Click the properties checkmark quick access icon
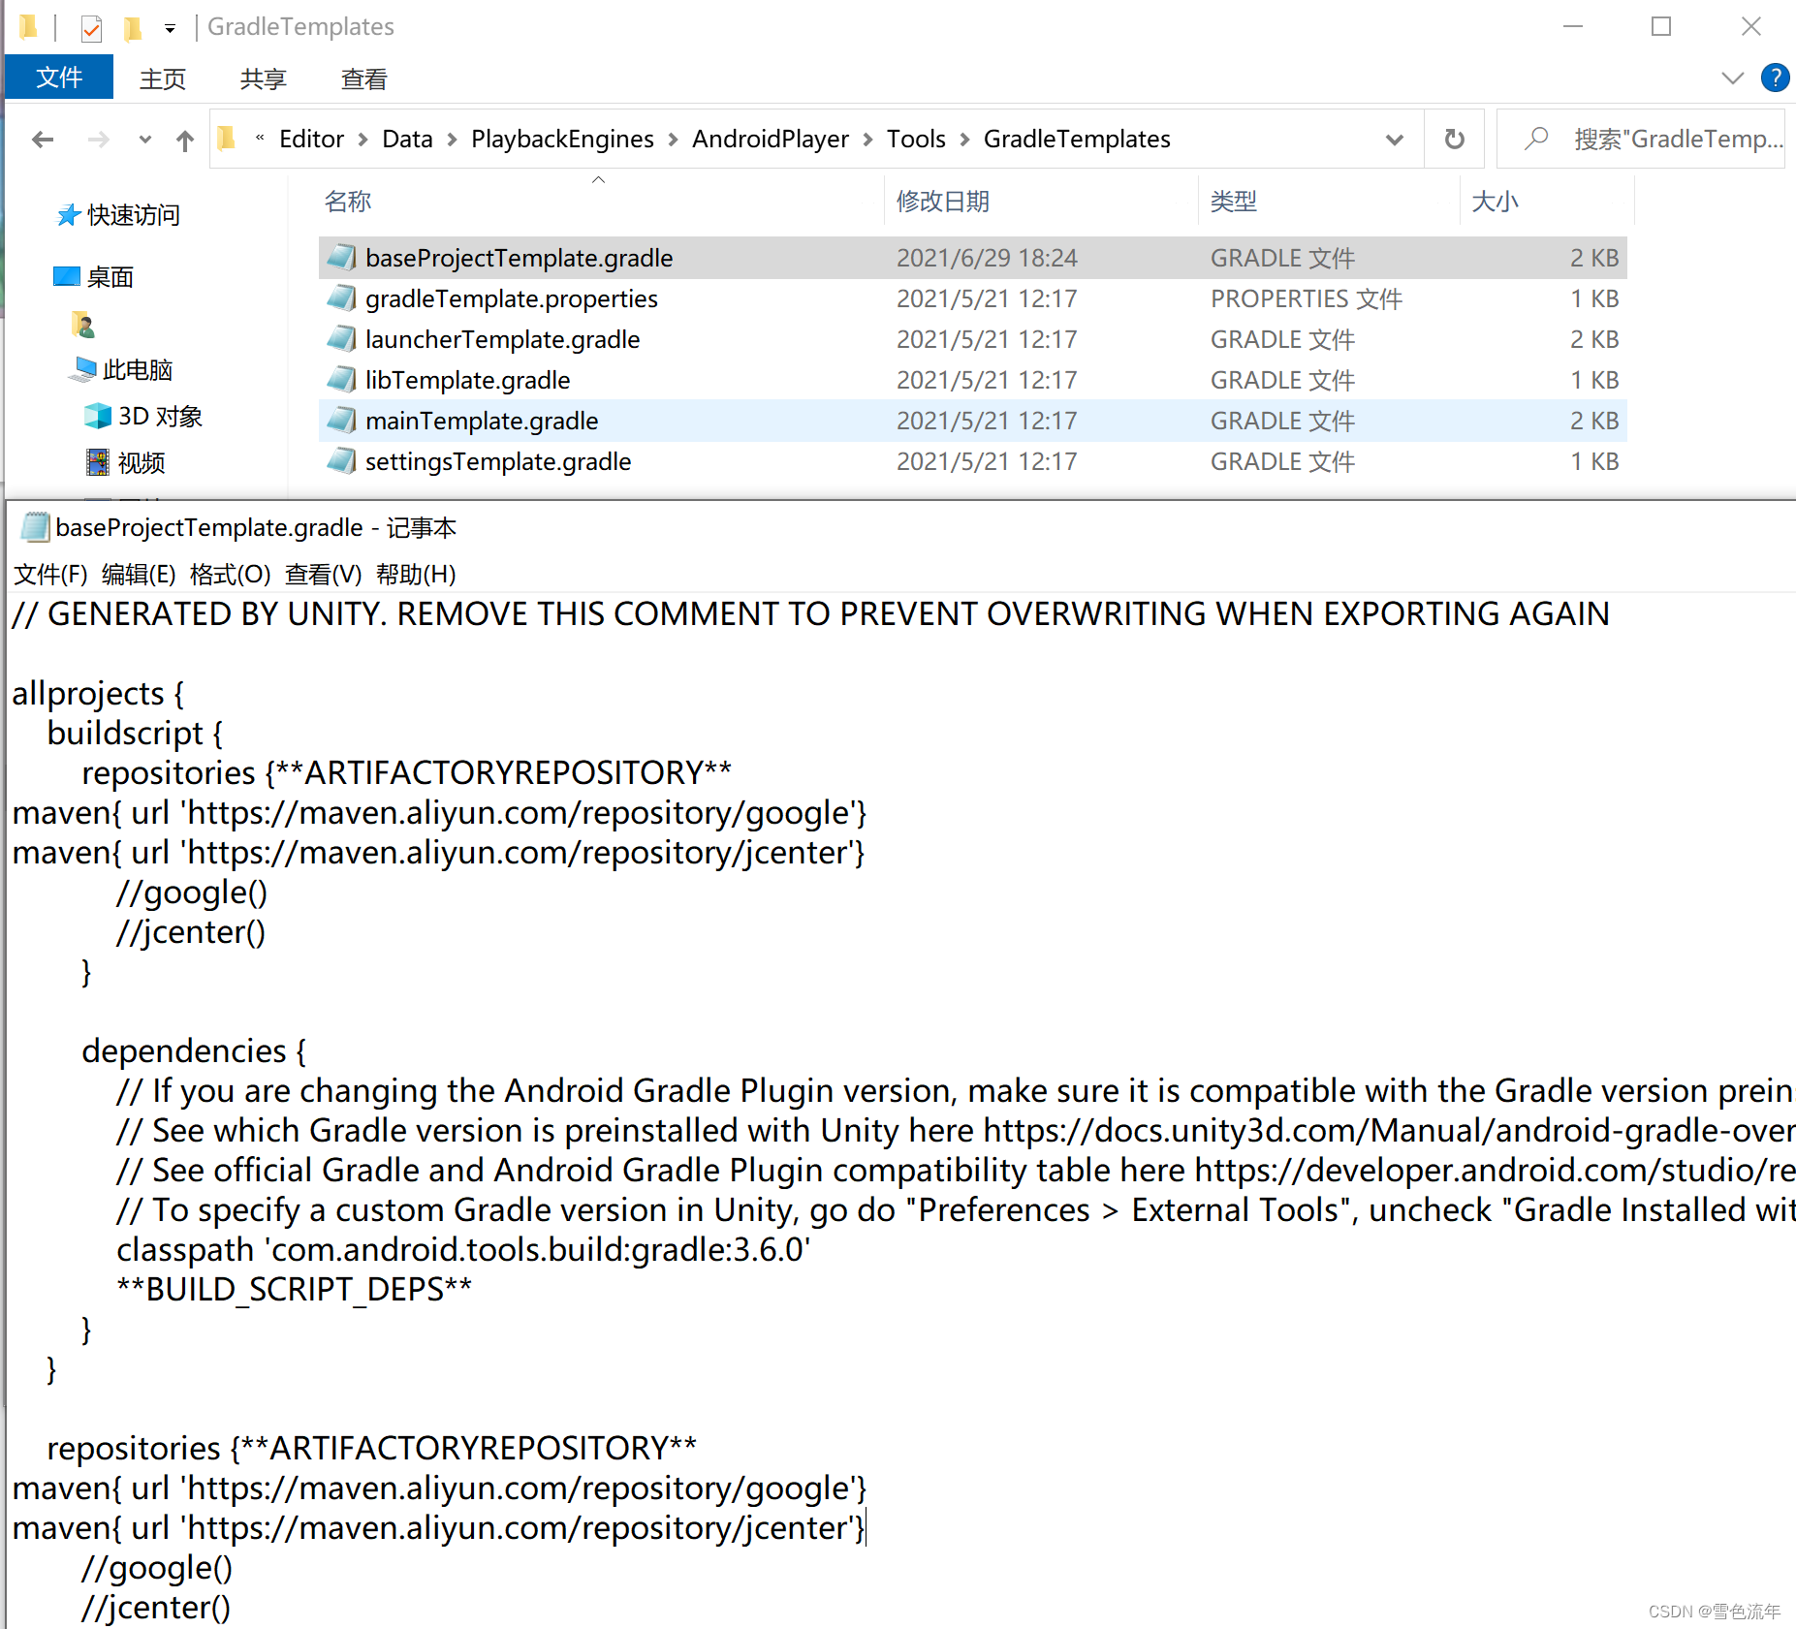This screenshot has height=1629, width=1796. (x=91, y=28)
